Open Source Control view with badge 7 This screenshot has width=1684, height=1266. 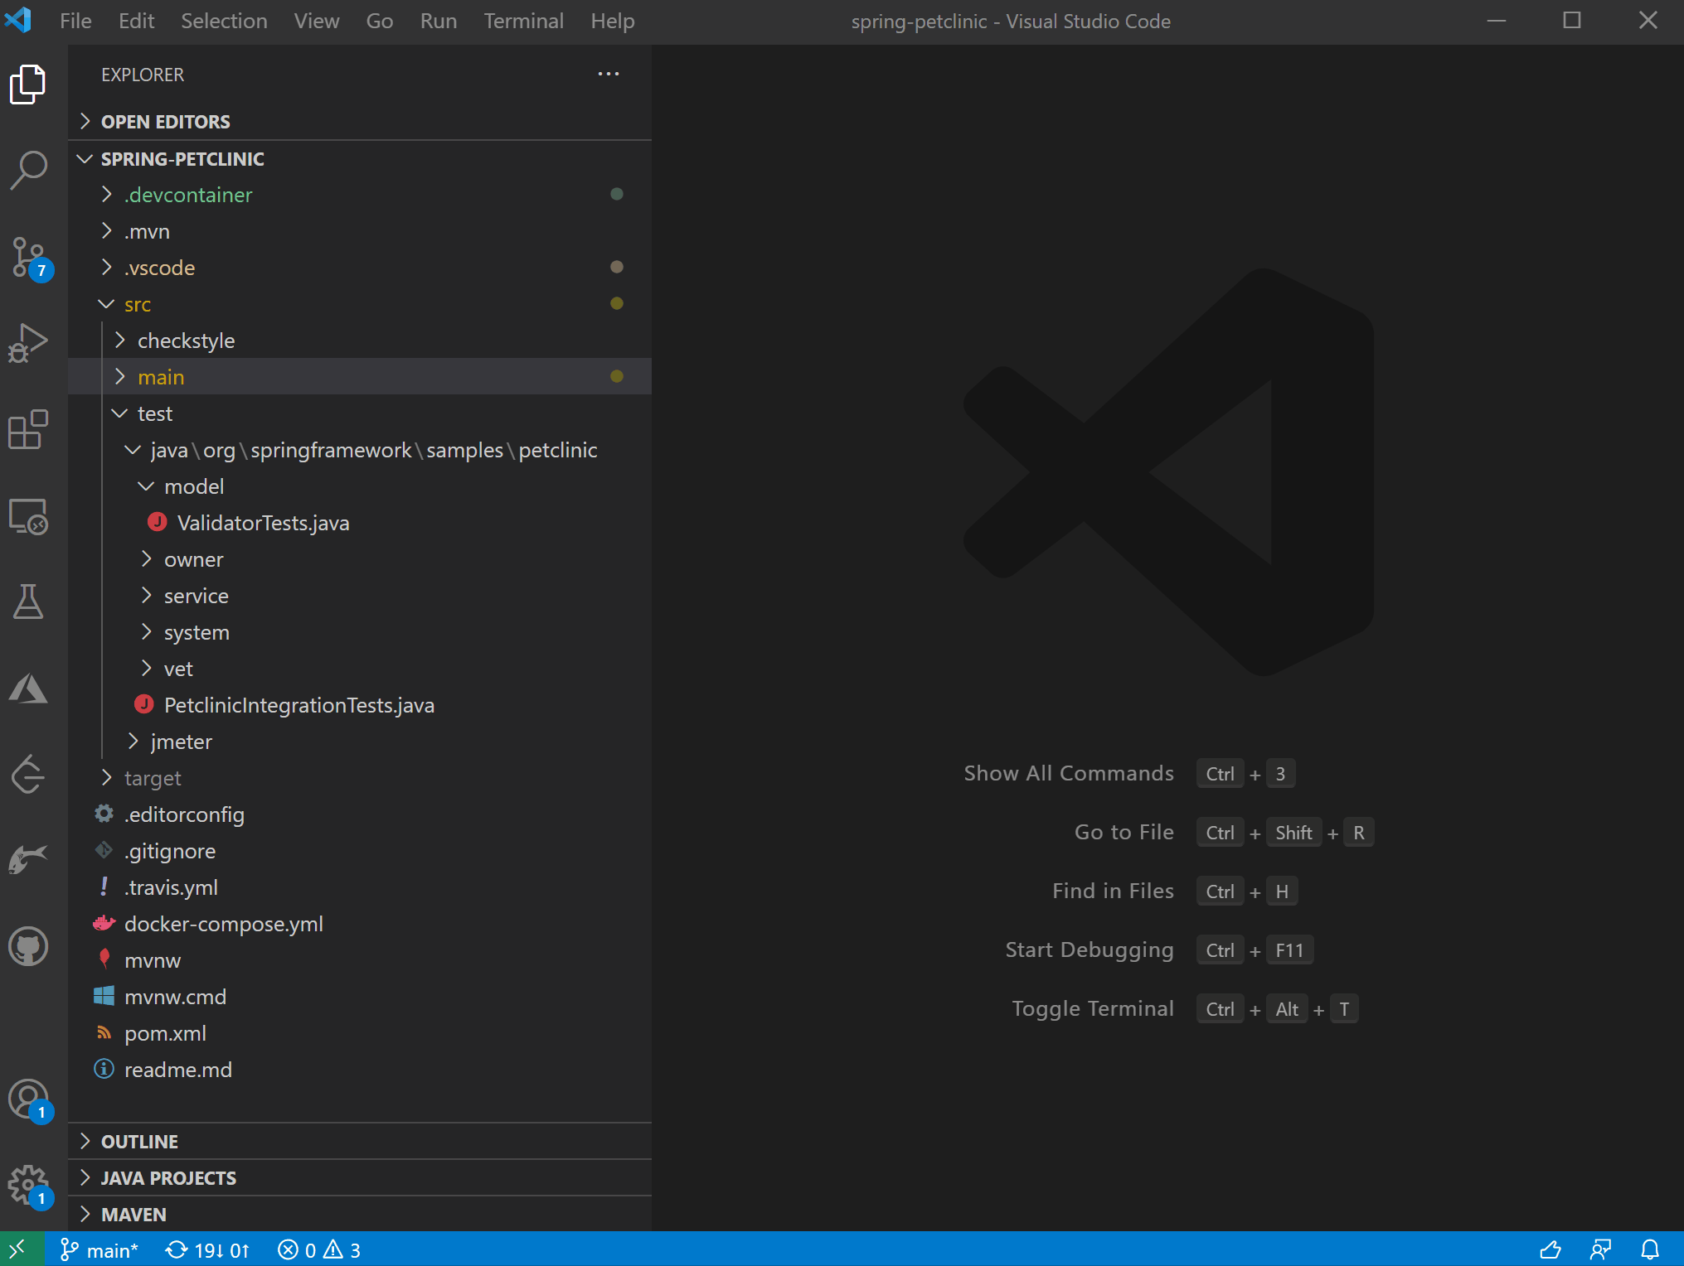(28, 257)
